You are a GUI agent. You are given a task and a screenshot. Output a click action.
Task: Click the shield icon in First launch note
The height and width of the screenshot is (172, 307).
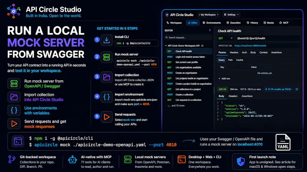coord(241,161)
